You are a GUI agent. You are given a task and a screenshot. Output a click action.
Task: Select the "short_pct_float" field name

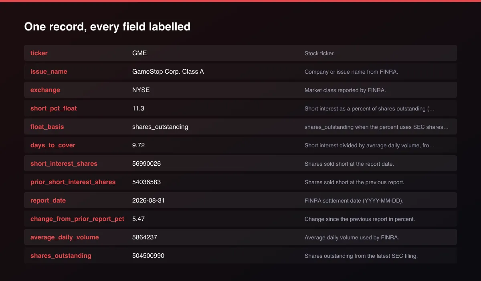(54, 108)
